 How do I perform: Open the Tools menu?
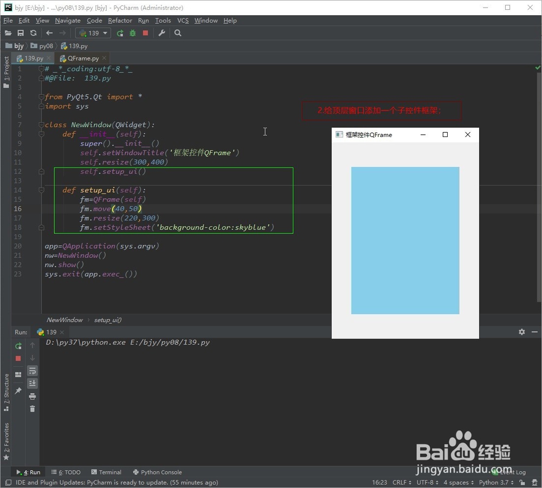(x=163, y=21)
